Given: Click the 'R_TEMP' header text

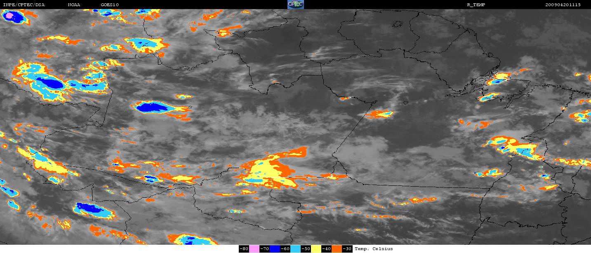Looking at the screenshot, I should [x=476, y=5].
